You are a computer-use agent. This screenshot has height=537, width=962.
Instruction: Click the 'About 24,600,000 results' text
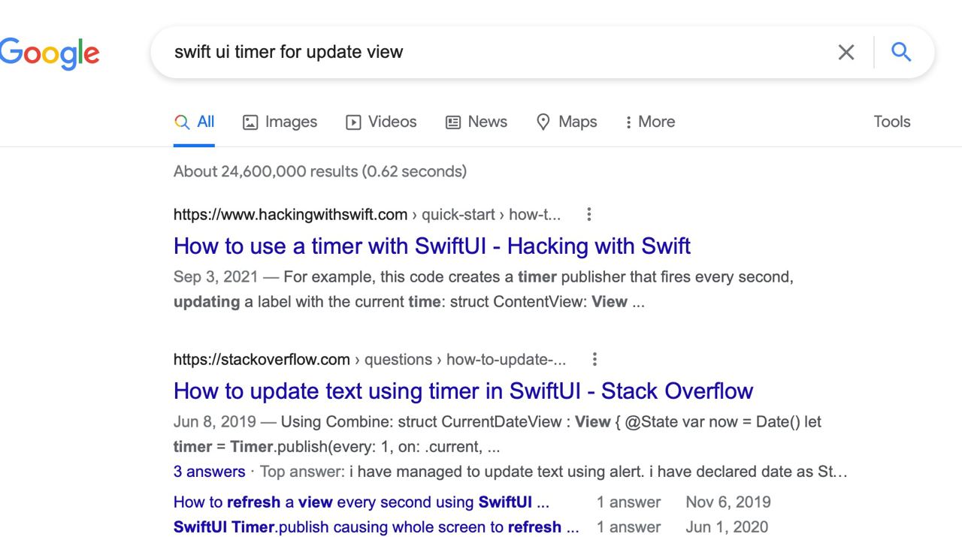click(320, 171)
